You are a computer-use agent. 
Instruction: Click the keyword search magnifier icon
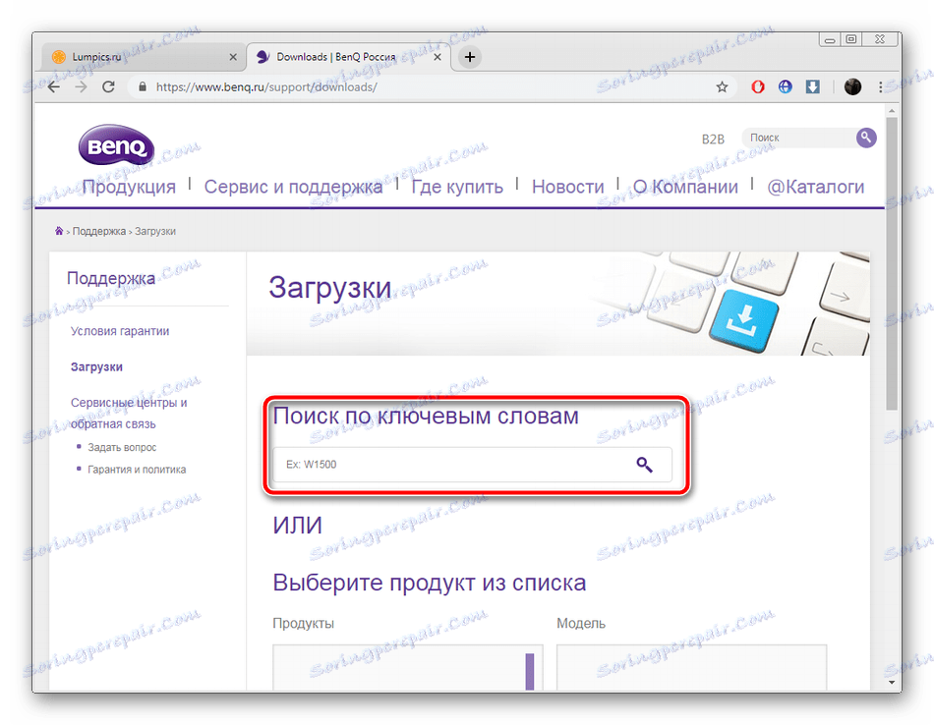tap(644, 465)
